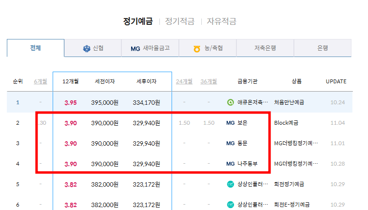Click update date 11.04

[337, 123]
